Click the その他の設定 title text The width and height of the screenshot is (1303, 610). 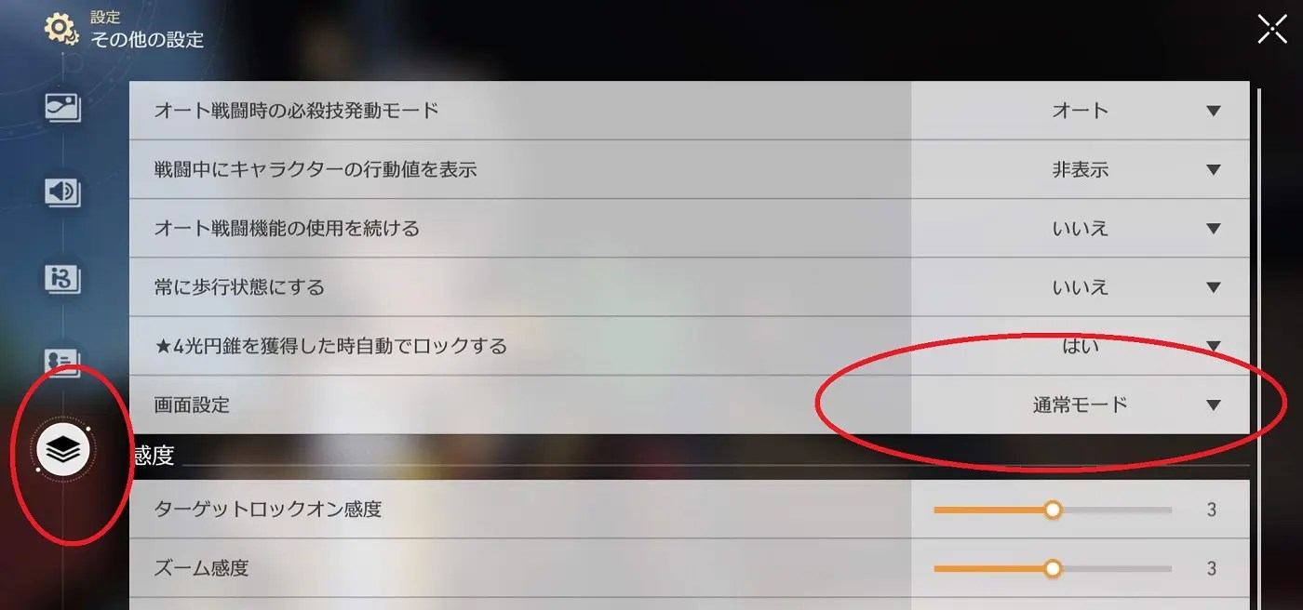click(147, 40)
